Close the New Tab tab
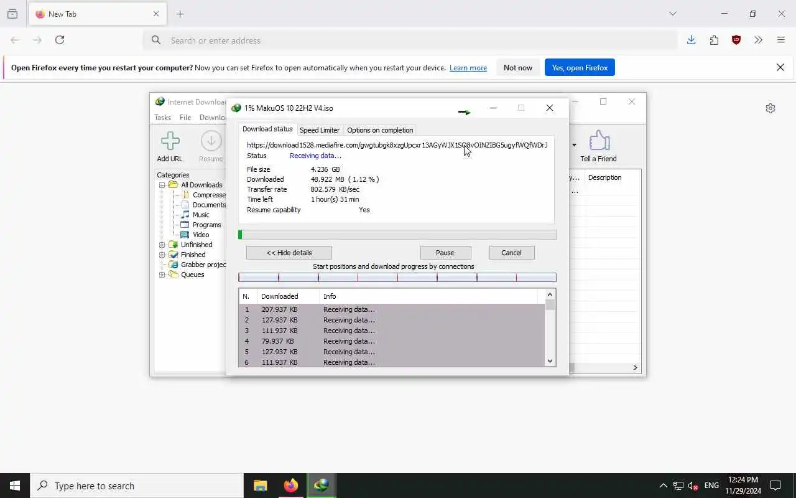 click(x=156, y=14)
